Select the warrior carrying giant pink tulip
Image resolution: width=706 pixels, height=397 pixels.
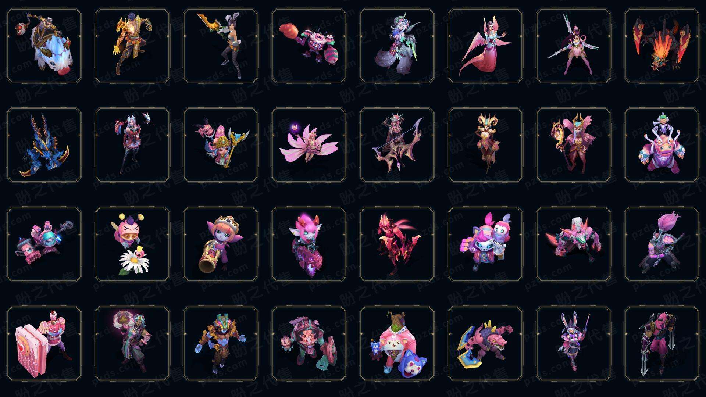(x=662, y=244)
